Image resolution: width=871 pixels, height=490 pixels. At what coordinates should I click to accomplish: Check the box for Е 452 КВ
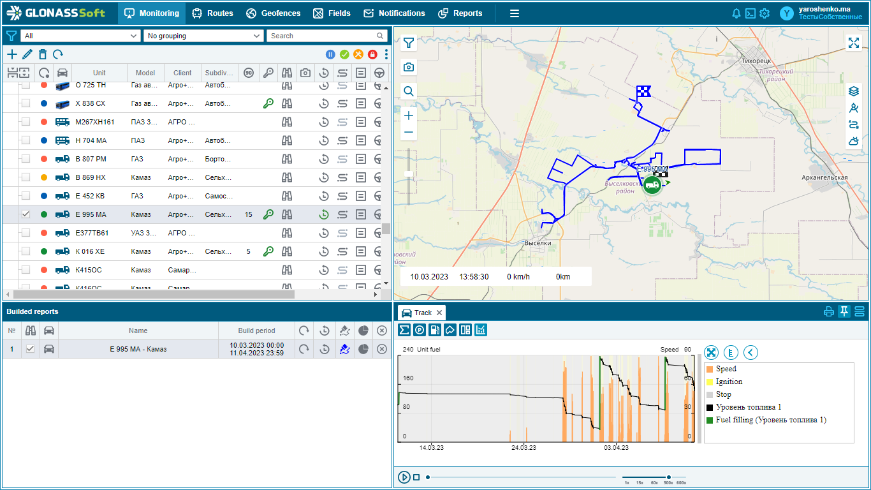click(26, 196)
